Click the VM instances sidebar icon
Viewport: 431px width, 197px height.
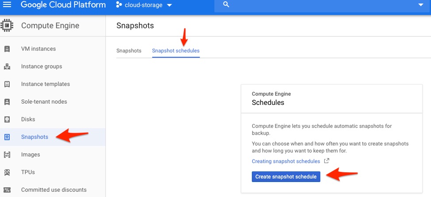pyautogui.click(x=7, y=49)
